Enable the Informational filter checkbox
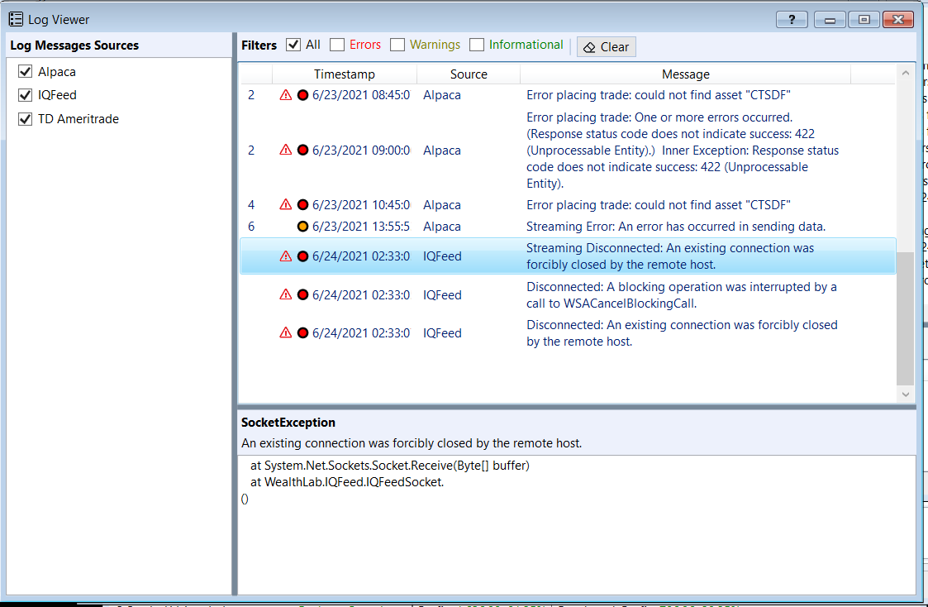Screen dimensions: 928x607 pyautogui.click(x=477, y=45)
